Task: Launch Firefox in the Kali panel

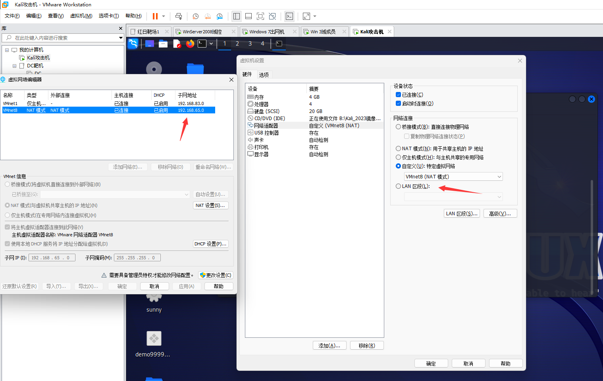Action: [190, 44]
